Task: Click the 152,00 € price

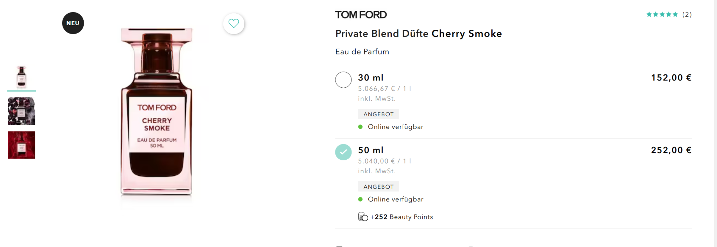Action: (x=671, y=78)
